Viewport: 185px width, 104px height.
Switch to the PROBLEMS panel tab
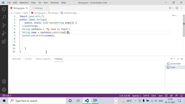click(16, 59)
